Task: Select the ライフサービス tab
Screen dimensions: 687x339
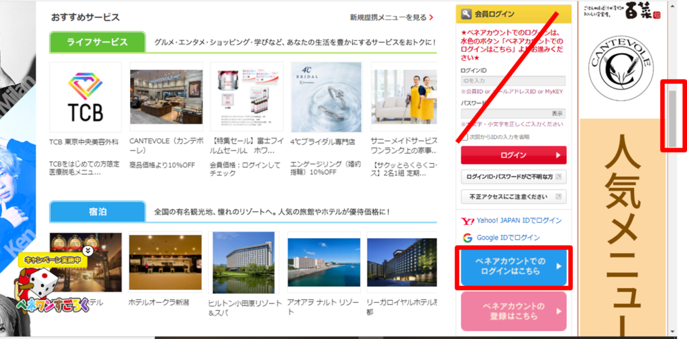Action: [x=97, y=42]
